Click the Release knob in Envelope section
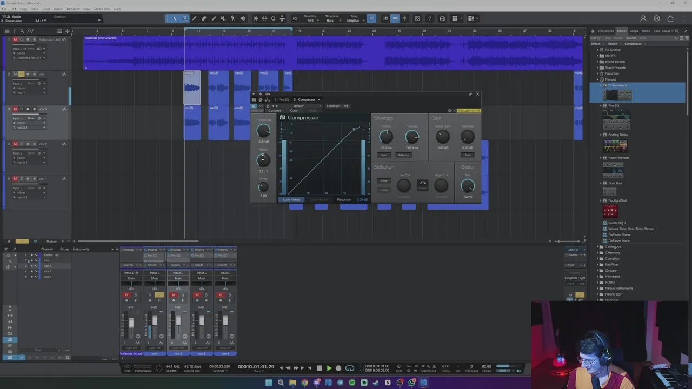Screen dimensions: 692x389 412,137
